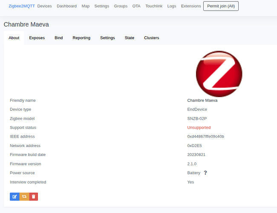Open the Devices page in navbar
The height and width of the screenshot is (213, 277).
(x=44, y=6)
